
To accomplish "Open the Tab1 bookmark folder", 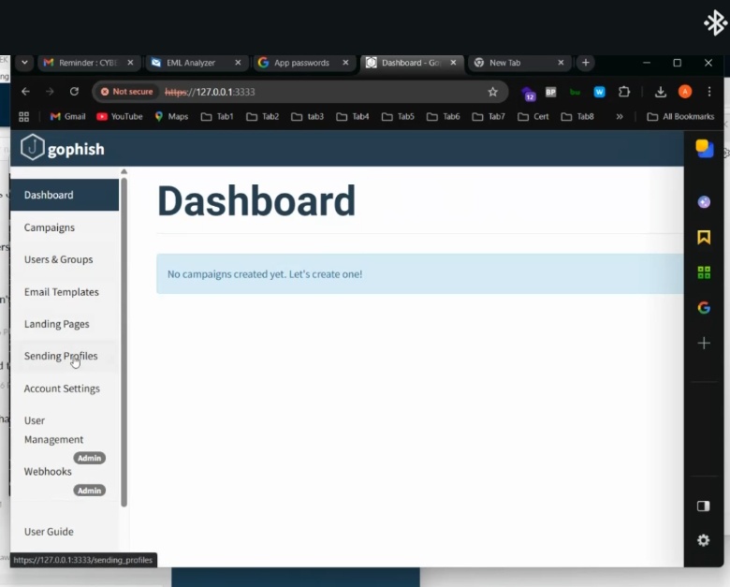I will (x=217, y=116).
